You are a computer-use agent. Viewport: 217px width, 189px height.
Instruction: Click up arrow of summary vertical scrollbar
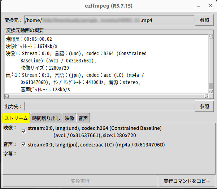pos(211,36)
